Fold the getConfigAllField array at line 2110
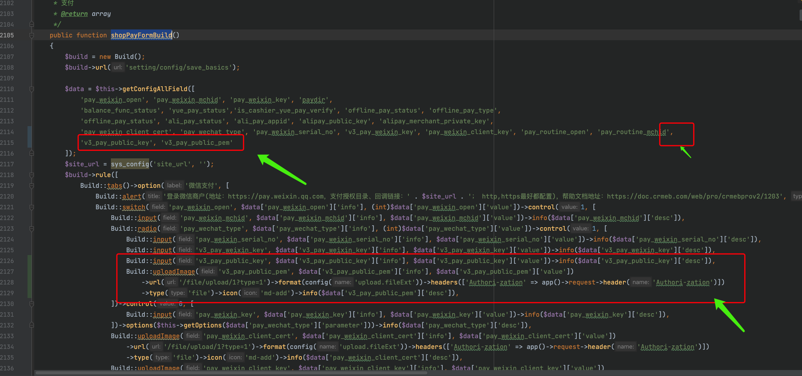 click(x=32, y=89)
